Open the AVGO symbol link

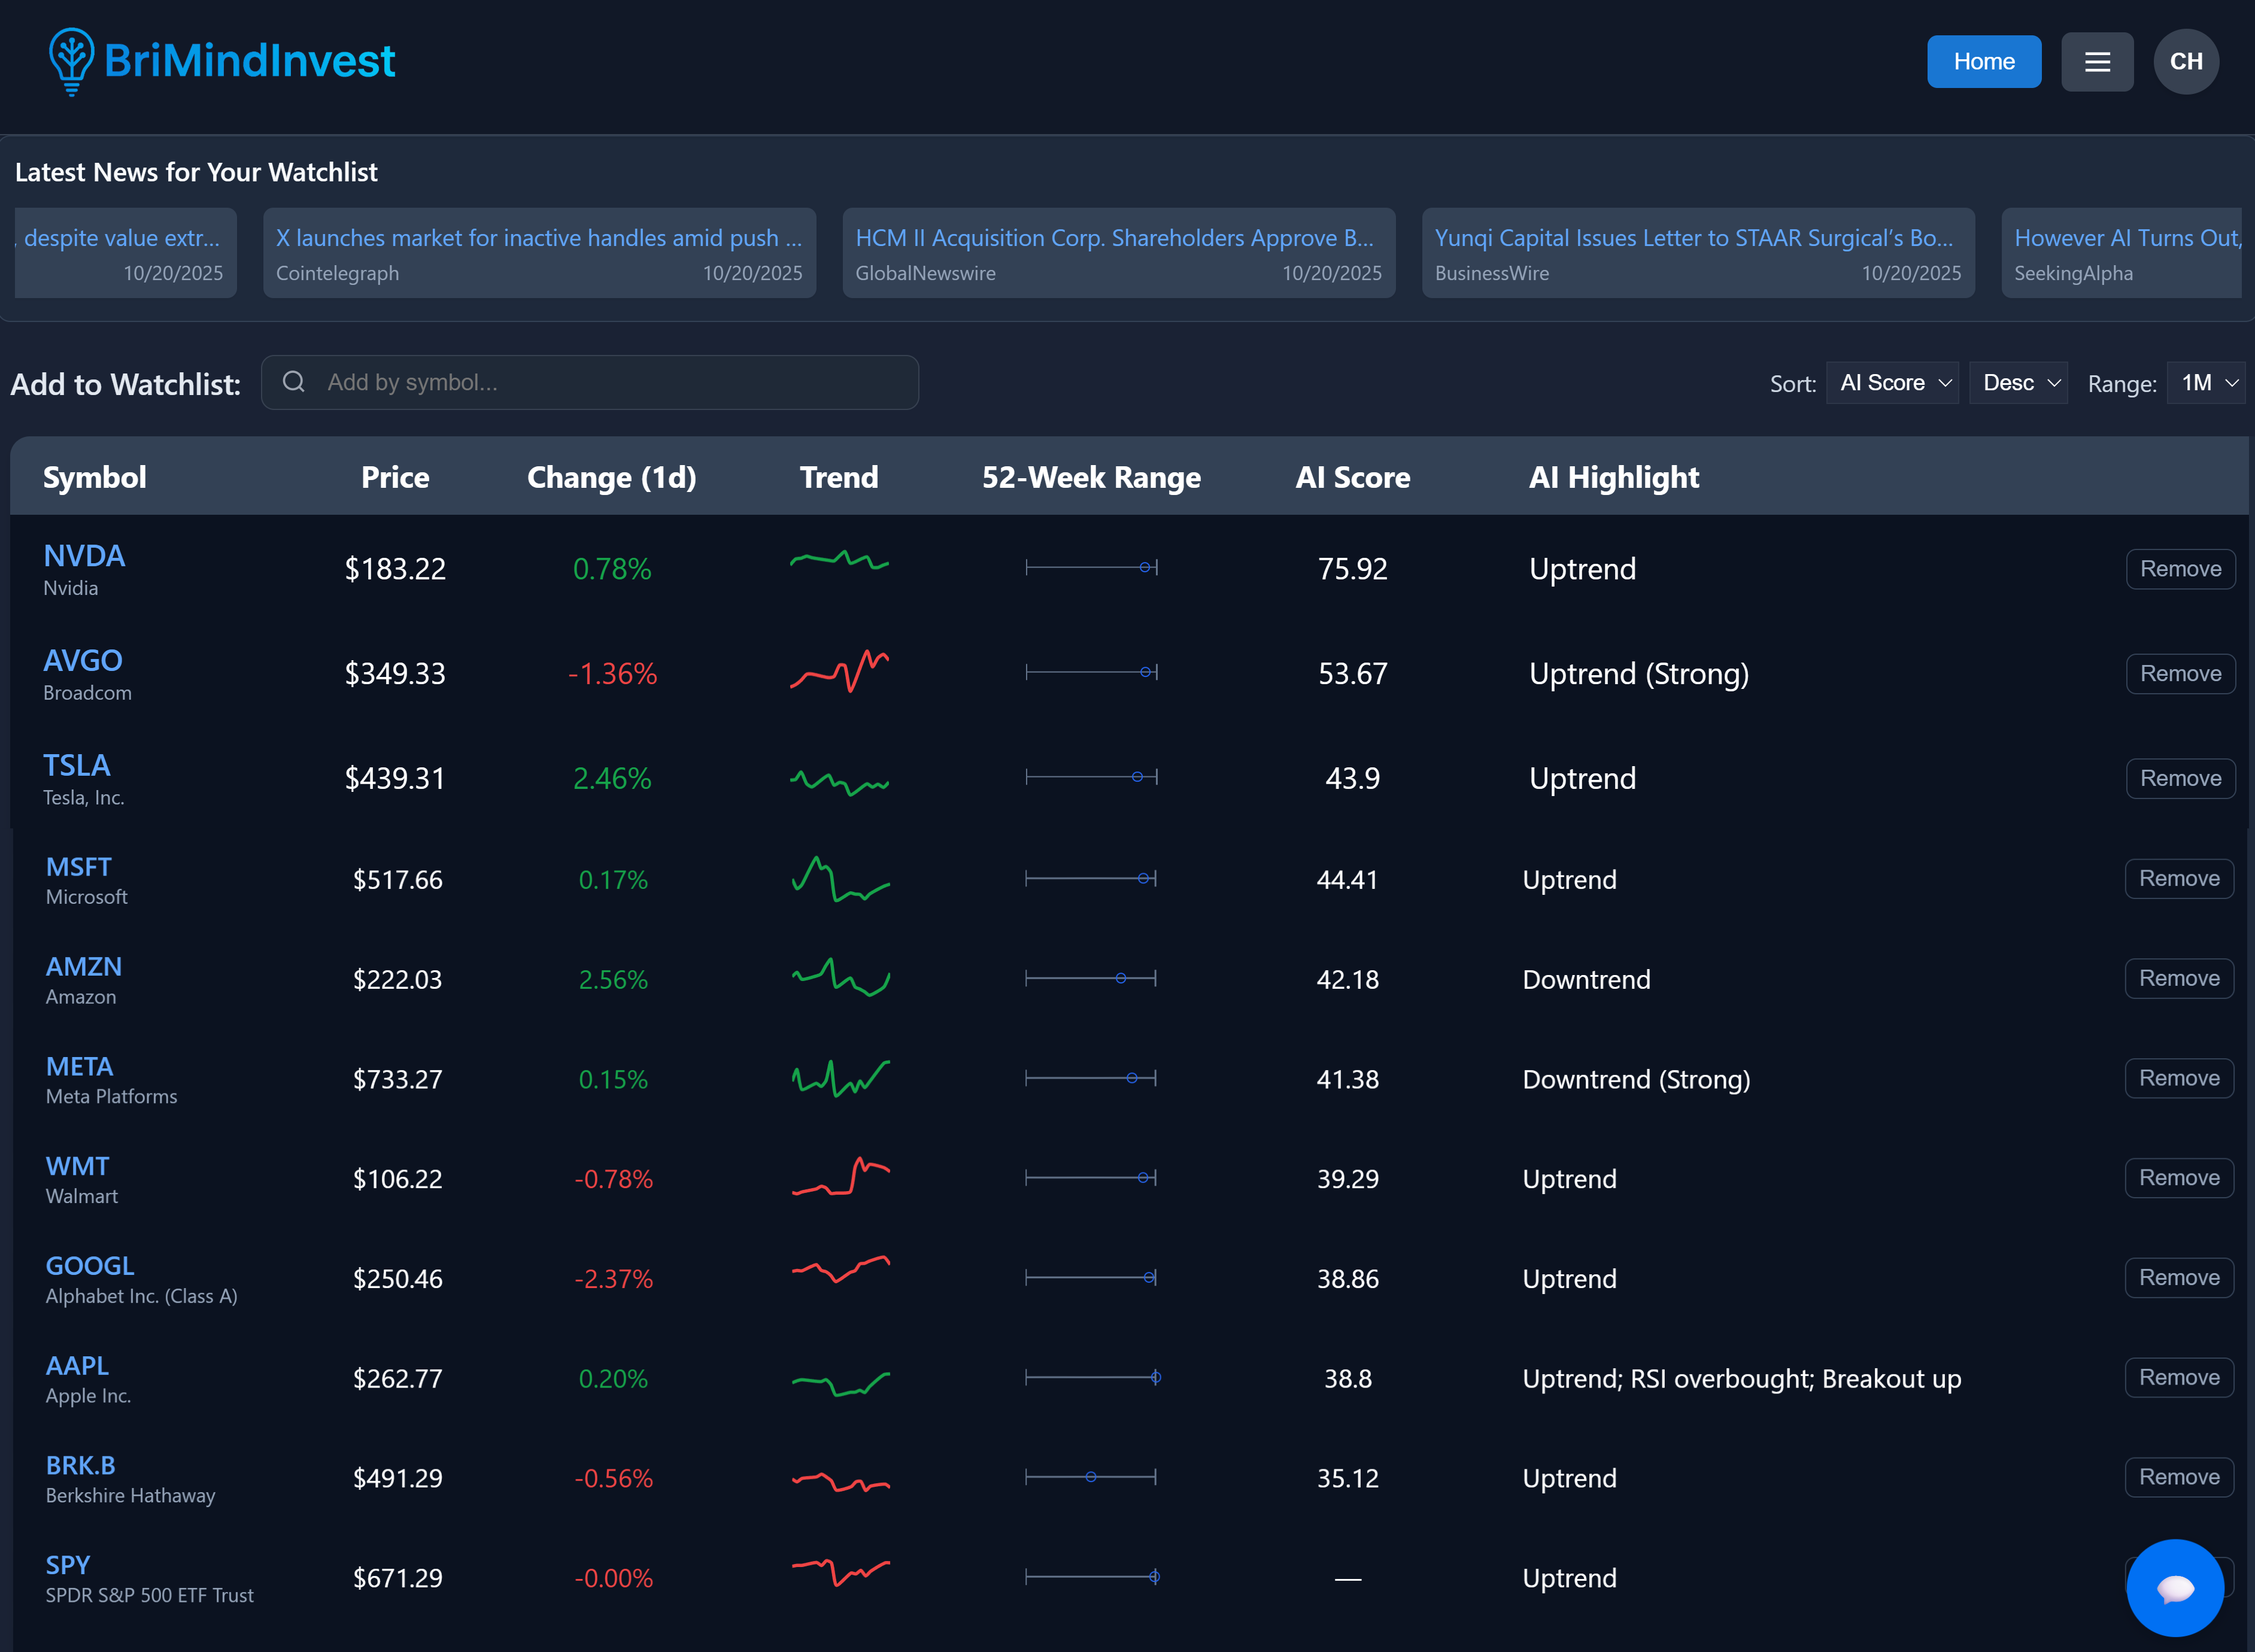point(83,661)
